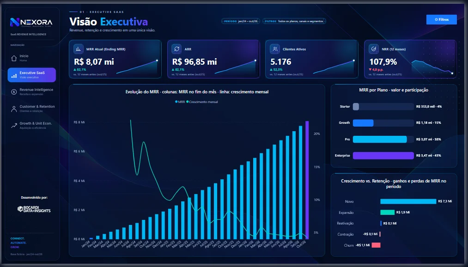Click the Clientes Ativos people icon
The width and height of the screenshot is (468, 267).
(x=274, y=49)
